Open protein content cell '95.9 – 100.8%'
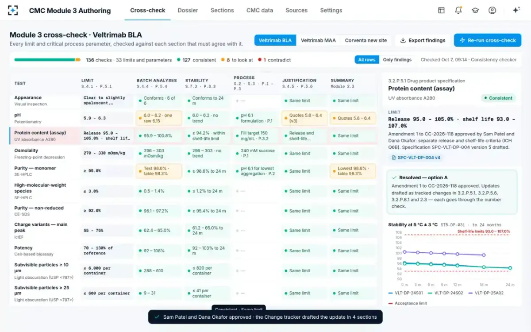Viewport: 531px width, 332px height. pyautogui.click(x=159, y=136)
